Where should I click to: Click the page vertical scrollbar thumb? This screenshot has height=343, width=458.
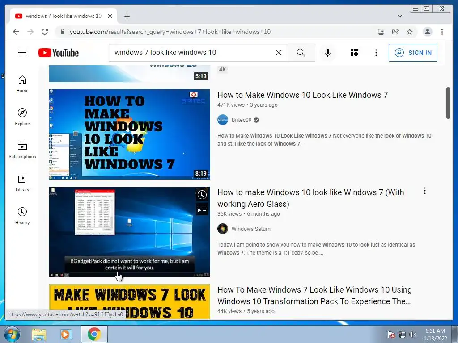click(448, 103)
